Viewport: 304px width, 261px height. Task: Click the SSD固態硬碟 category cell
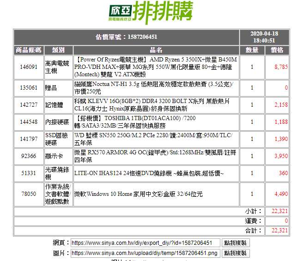[59, 139]
